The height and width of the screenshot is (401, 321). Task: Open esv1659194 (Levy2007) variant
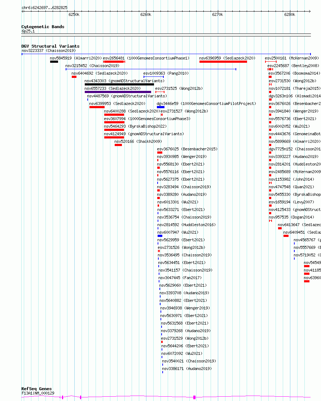point(291,202)
